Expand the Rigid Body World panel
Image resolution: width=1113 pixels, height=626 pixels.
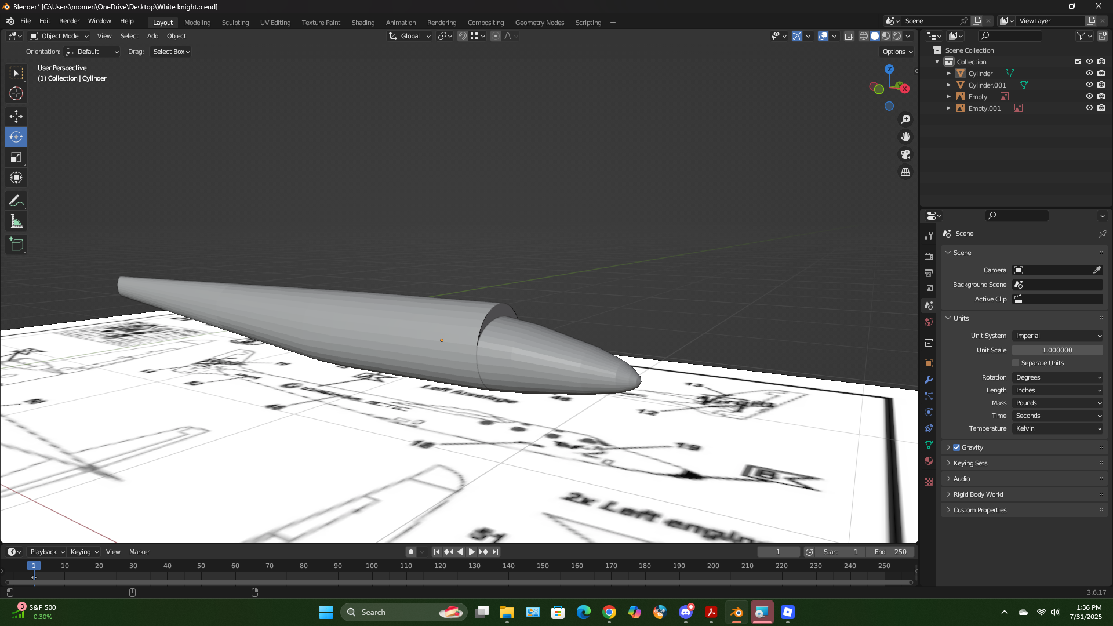coord(978,494)
